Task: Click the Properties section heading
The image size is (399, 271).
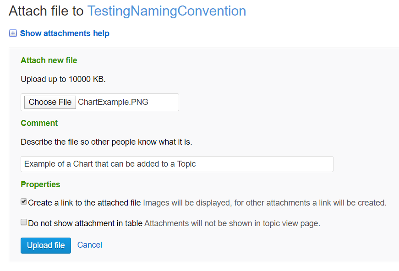Action: click(40, 184)
